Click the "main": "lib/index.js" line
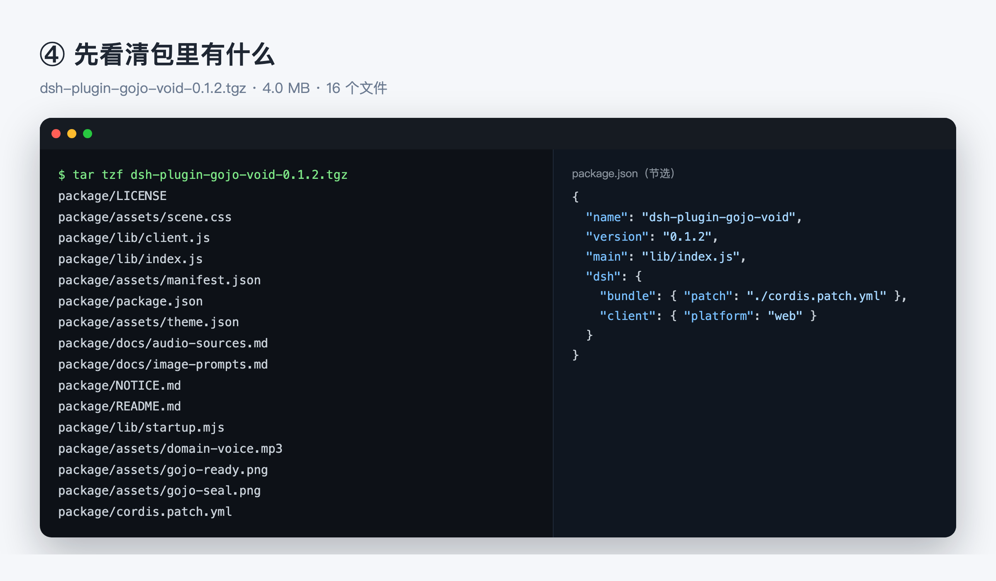This screenshot has width=996, height=581. (666, 256)
